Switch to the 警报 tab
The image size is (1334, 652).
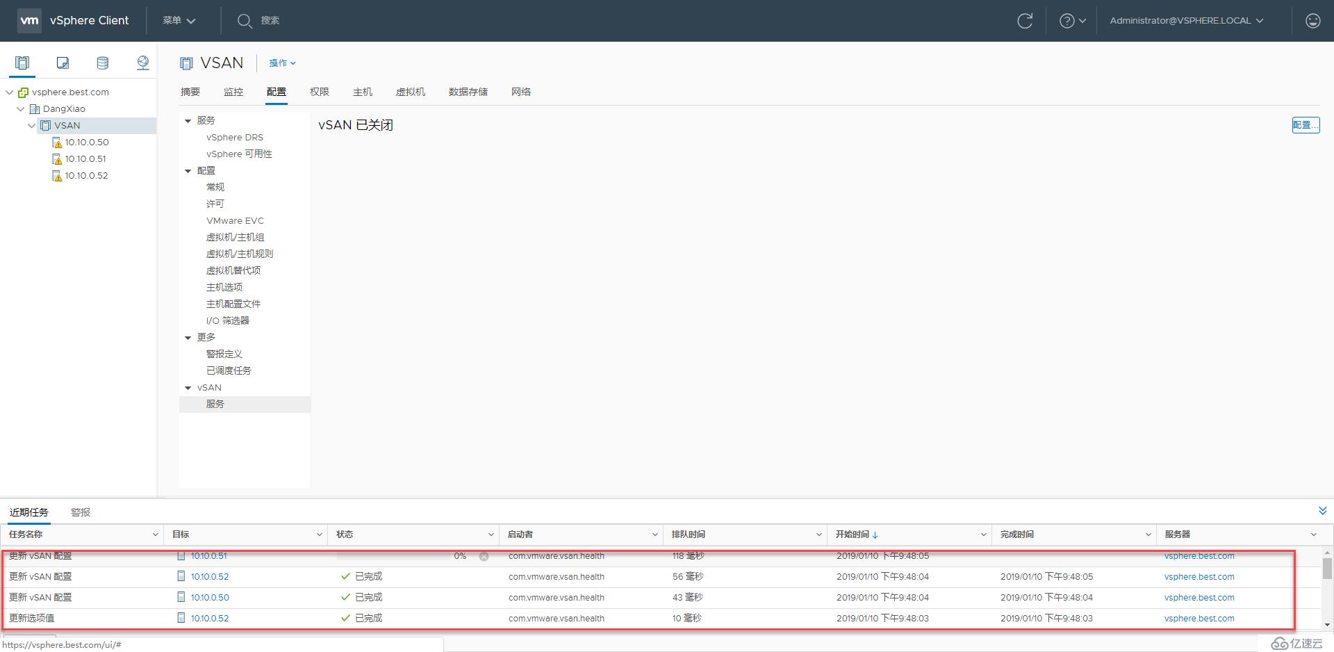[81, 512]
